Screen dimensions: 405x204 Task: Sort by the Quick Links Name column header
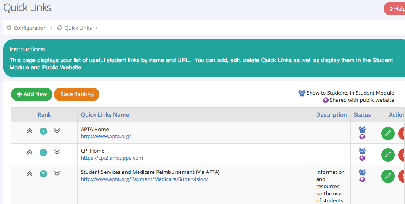click(x=105, y=115)
